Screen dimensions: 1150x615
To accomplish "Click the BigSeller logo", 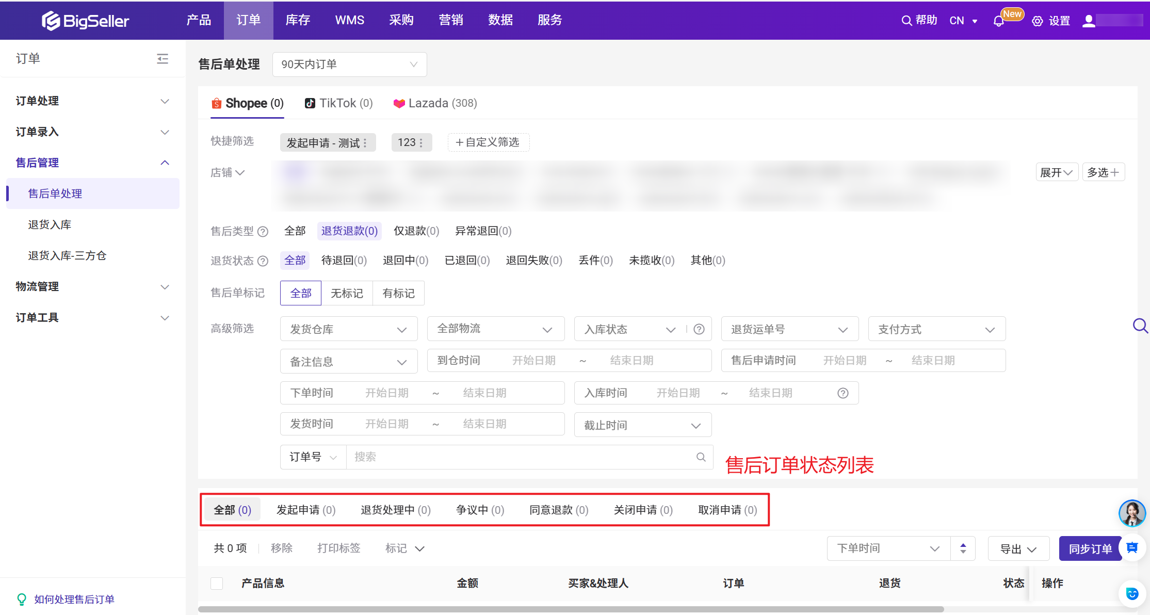I will tap(85, 21).
